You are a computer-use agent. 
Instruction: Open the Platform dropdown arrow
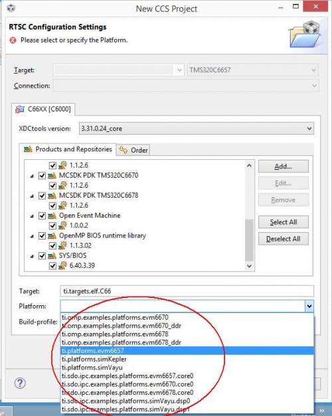[x=309, y=306]
